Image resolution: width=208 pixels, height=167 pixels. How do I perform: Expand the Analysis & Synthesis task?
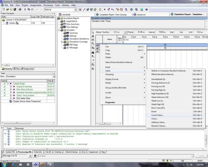[x=11, y=87]
